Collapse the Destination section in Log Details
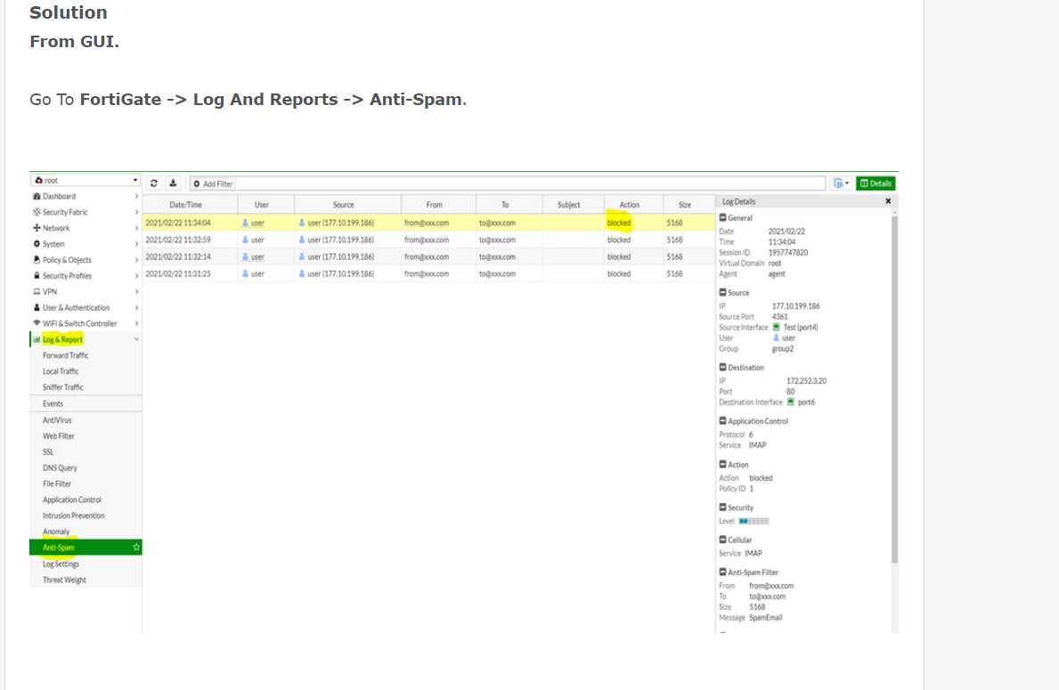The width and height of the screenshot is (1059, 690). pyautogui.click(x=722, y=368)
